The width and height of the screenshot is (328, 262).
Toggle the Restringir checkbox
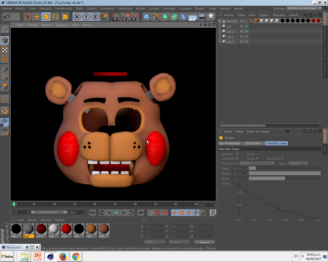282,158
